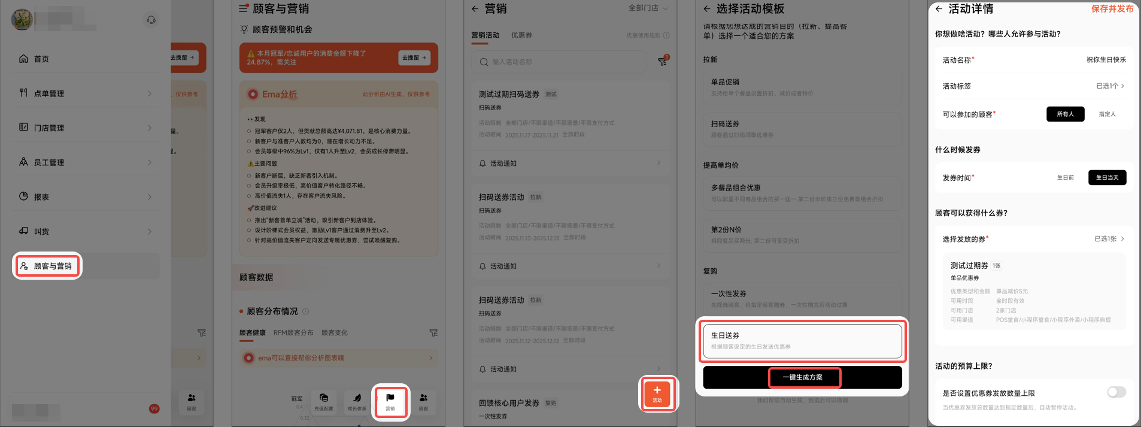Click info icon beside 顾客分布情况
This screenshot has width=1141, height=427.
(306, 311)
